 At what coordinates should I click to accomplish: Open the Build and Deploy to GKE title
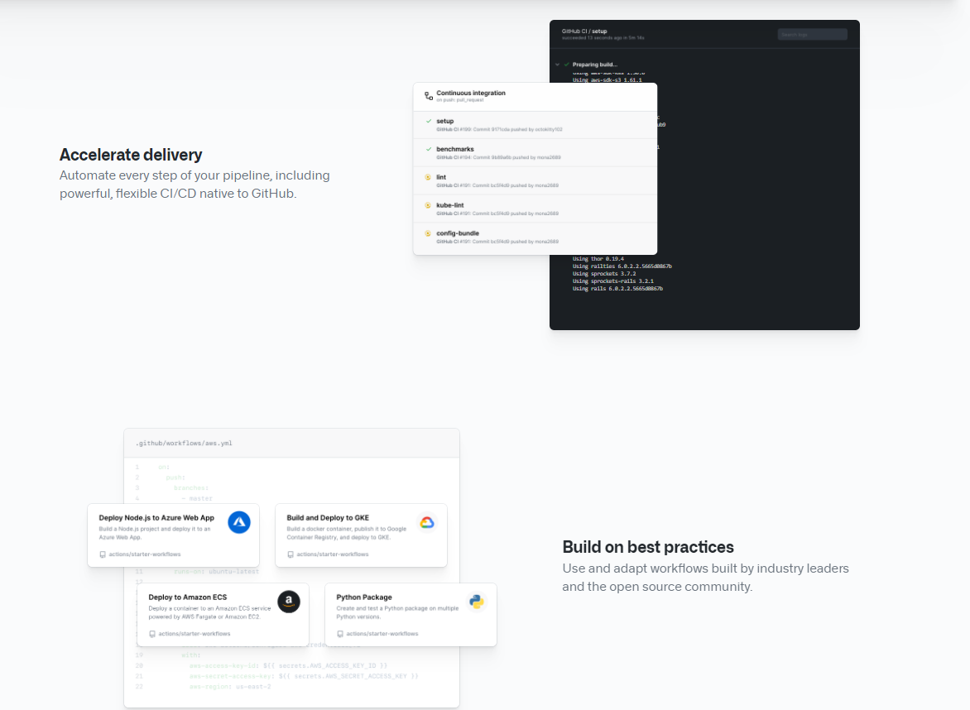point(328,518)
